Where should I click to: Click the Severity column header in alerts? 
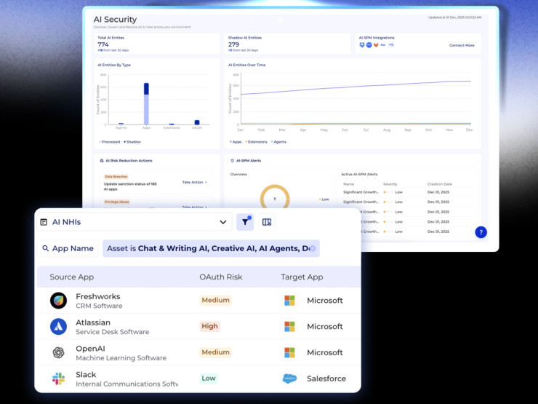[x=390, y=184]
